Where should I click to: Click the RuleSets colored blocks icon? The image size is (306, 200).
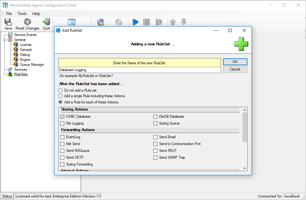(x=10, y=75)
